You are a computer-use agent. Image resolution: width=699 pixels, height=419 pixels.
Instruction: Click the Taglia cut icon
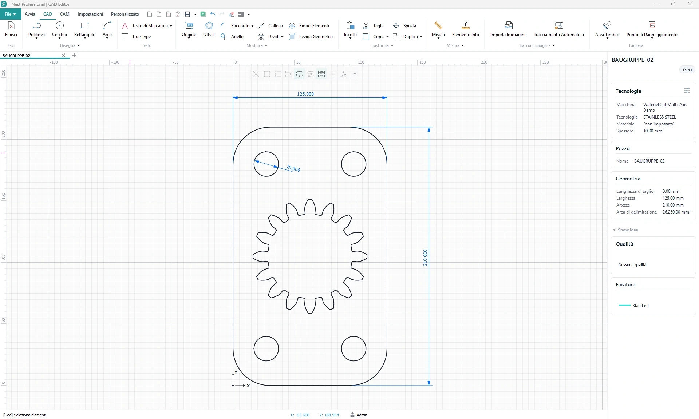click(366, 26)
